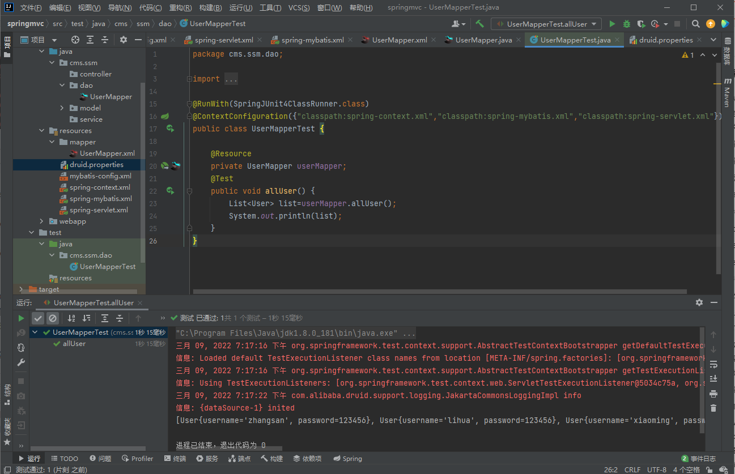Image resolution: width=735 pixels, height=474 pixels.
Task: Rerun tests using green play in Run panel
Action: (21, 318)
